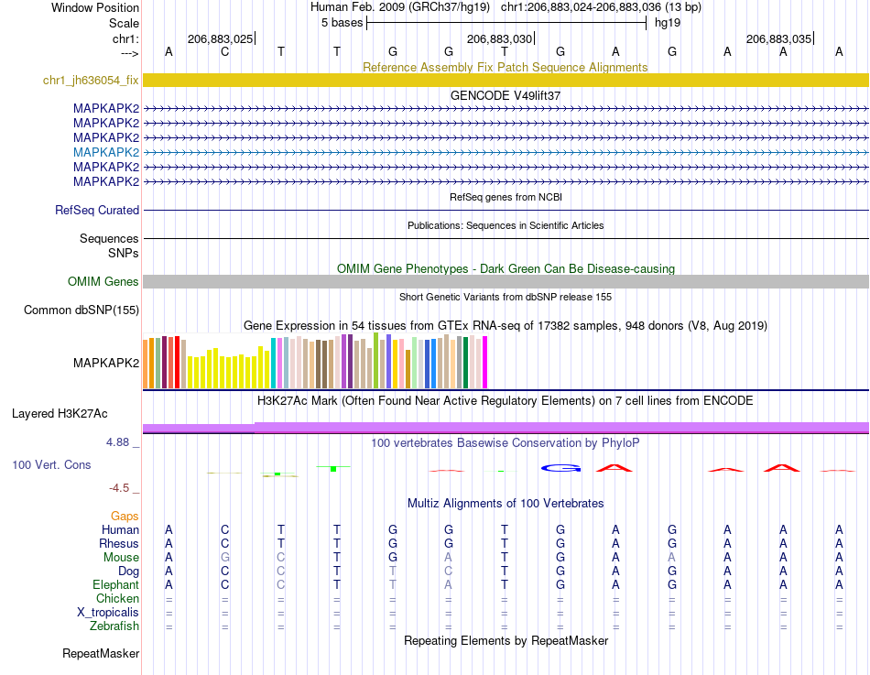Image resolution: width=870 pixels, height=675 pixels.
Task: Click the Mouse species alignment label
Action: click(121, 558)
